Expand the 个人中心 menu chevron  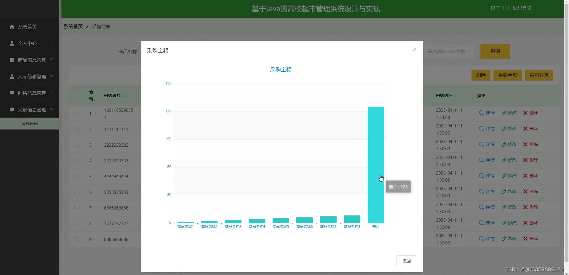[x=52, y=43]
